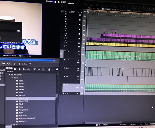Click the red marker on the time ruler

(122, 16)
